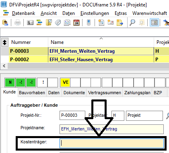This screenshot has height=153, width=169.
Task: Click the horizontal scrollbar track under the table
Action: (88, 66)
